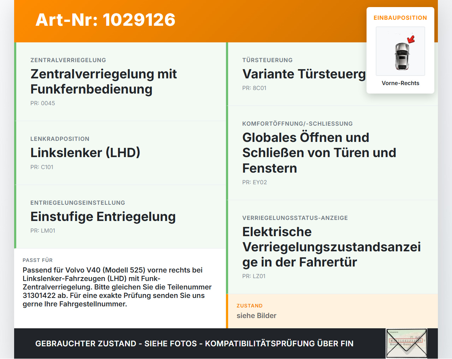The image size is (452, 359).
Task: Click the VERRIEGELUNGSSTATUS-ANZEIGE label
Action: pos(295,218)
